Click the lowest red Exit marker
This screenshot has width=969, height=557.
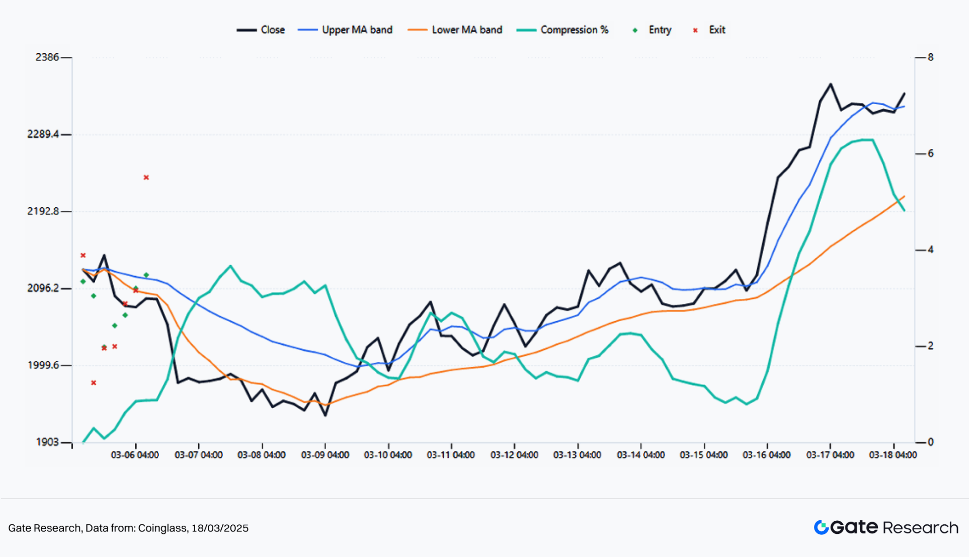coord(94,383)
